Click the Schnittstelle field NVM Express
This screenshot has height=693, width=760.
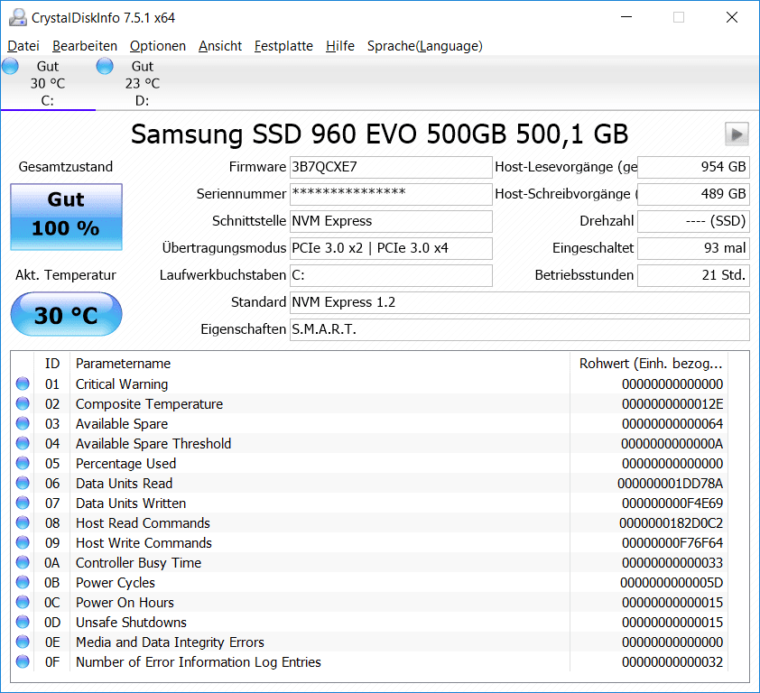(x=391, y=221)
